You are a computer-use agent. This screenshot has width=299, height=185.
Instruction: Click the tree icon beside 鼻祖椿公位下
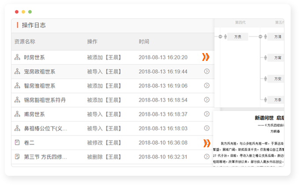tap(17, 128)
